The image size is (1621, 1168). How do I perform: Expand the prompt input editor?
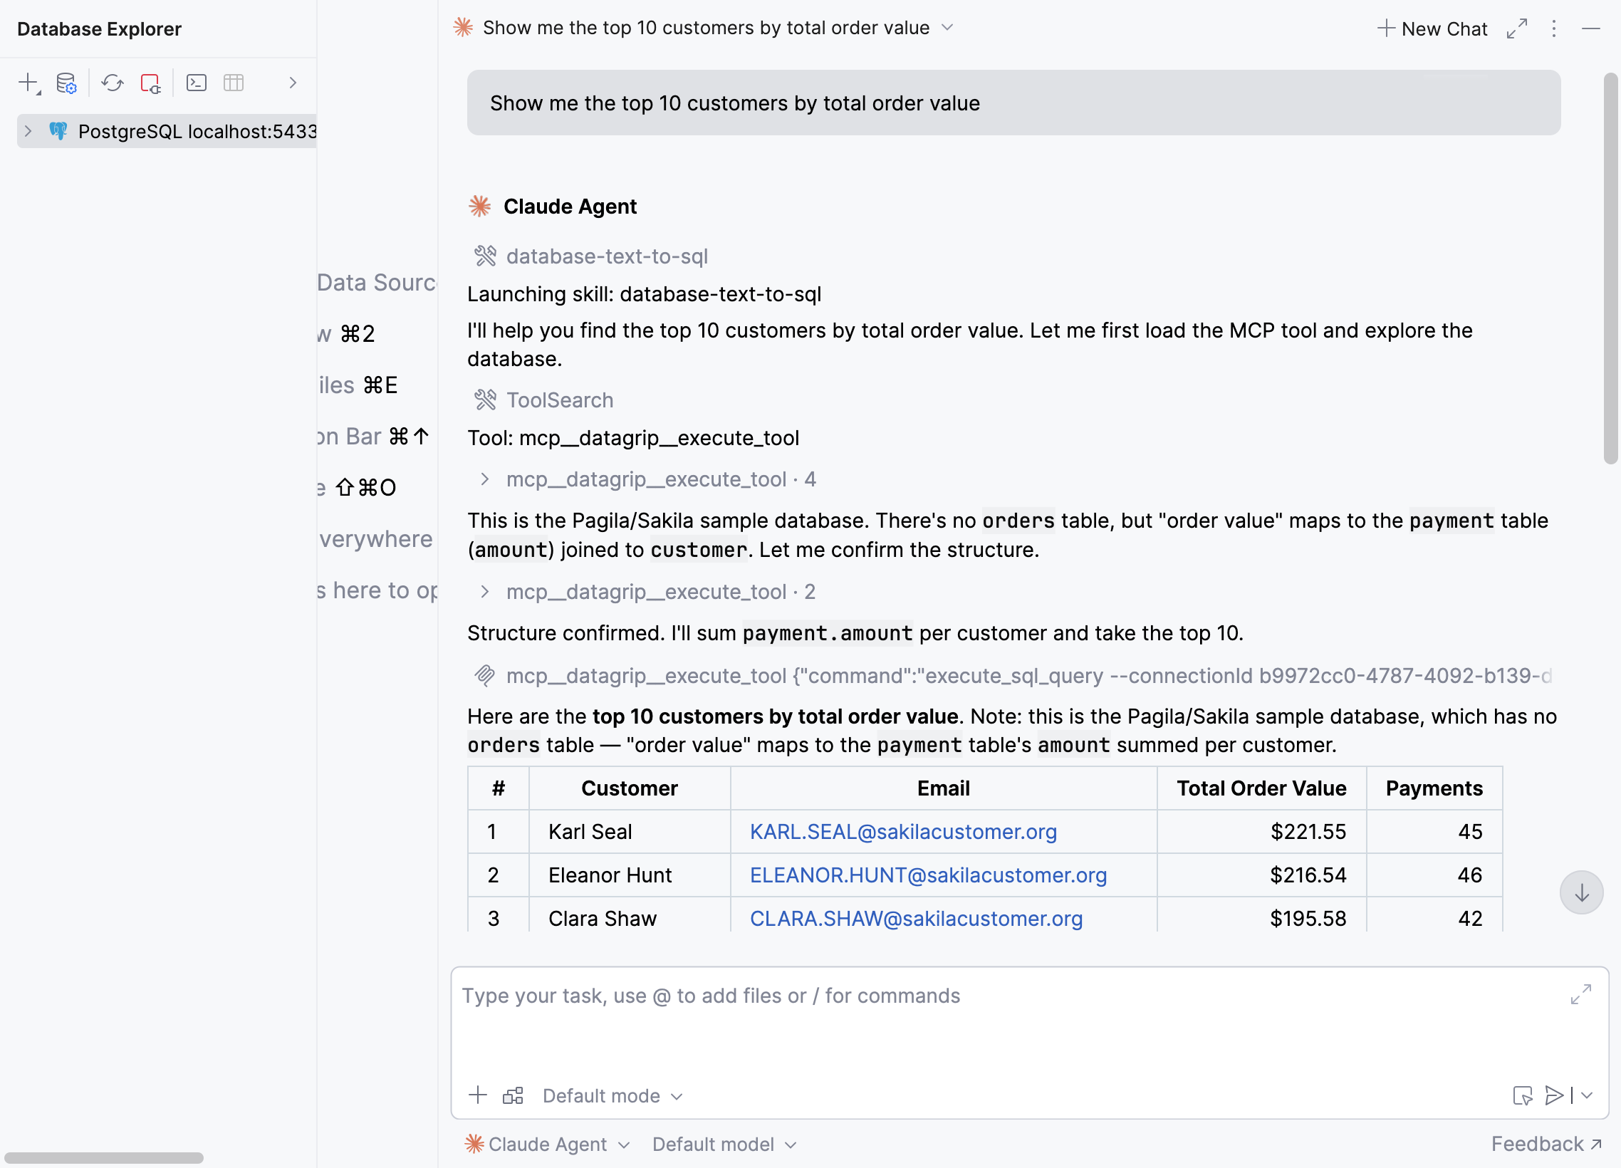click(1581, 994)
